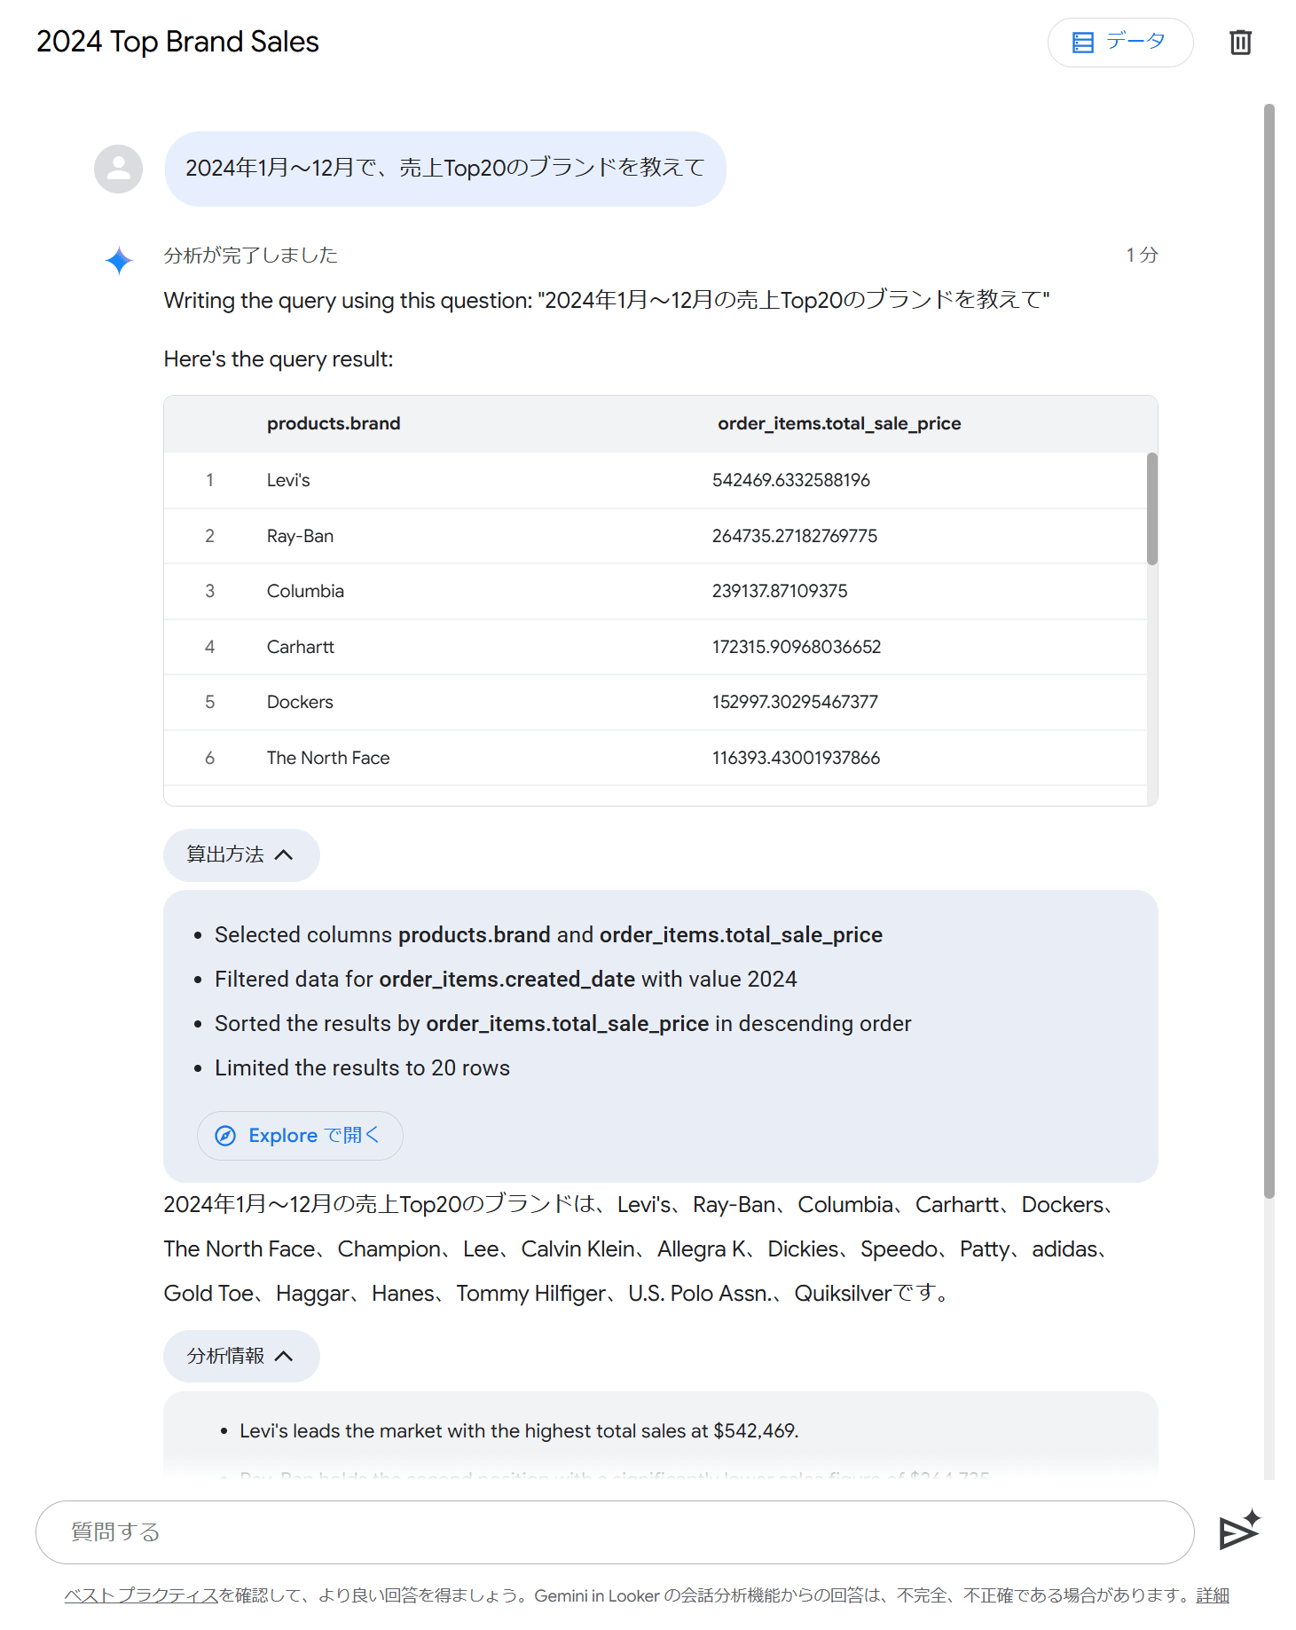Image resolution: width=1296 pixels, height=1630 pixels.
Task: Click the value 152997.30295467377
Action: click(x=795, y=702)
